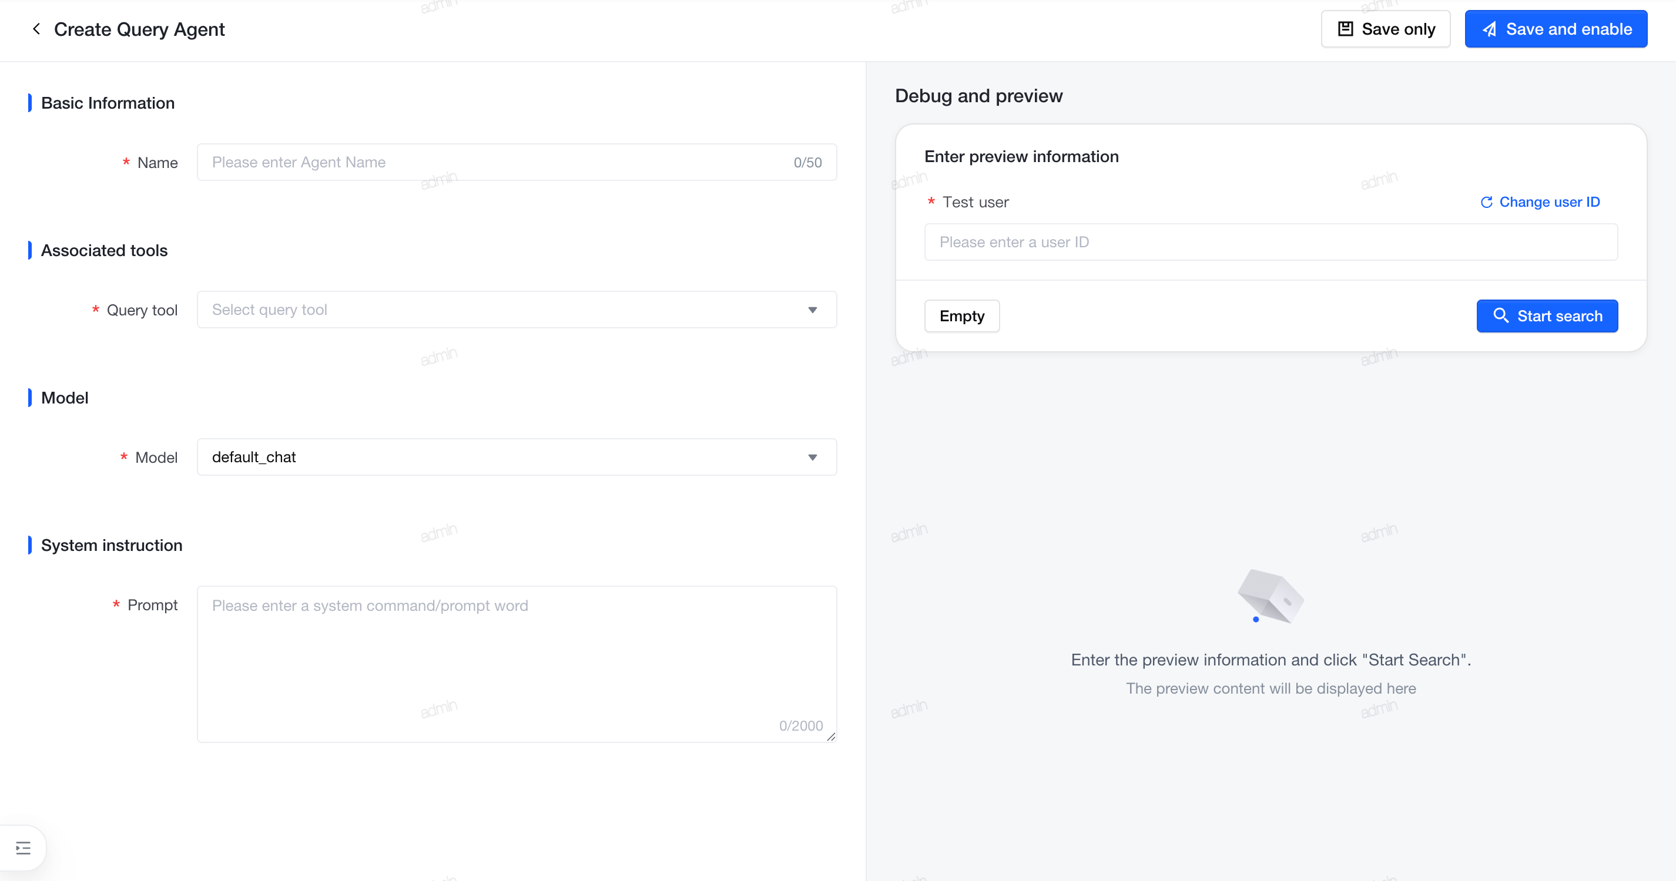Click the magnifier icon on Start search
This screenshot has width=1676, height=881.
[1500, 316]
